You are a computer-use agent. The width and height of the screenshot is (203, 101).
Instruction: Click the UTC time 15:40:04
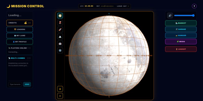click(x=89, y=6)
